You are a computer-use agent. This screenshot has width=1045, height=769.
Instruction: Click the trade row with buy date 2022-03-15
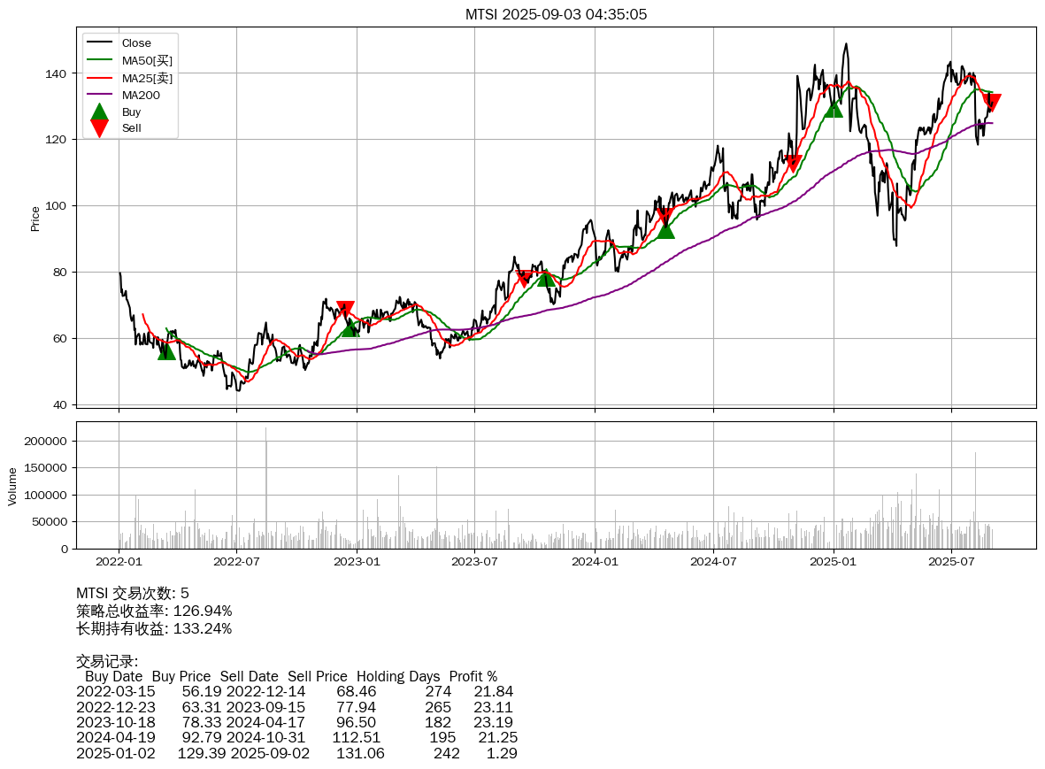click(295, 691)
